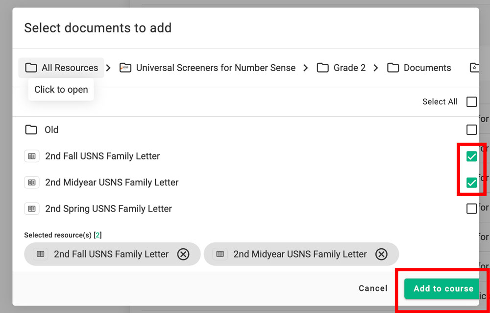Screen dimensions: 490x313
Task: Click chevron after Universal Screeners breadcrumb
Action: click(x=306, y=68)
